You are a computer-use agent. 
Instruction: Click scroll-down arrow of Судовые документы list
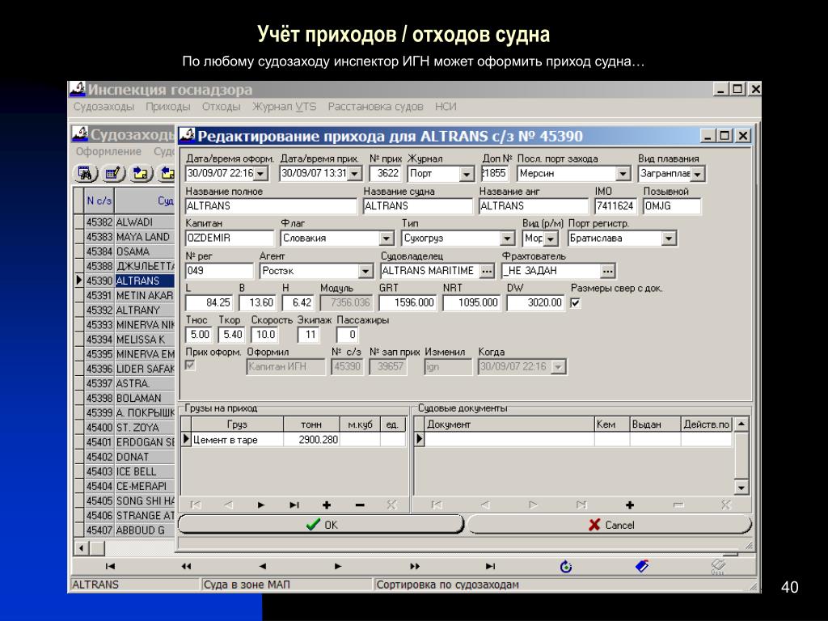[741, 488]
